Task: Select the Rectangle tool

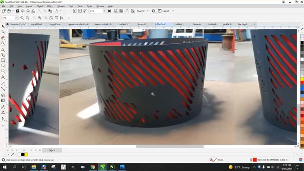Action: (3, 60)
